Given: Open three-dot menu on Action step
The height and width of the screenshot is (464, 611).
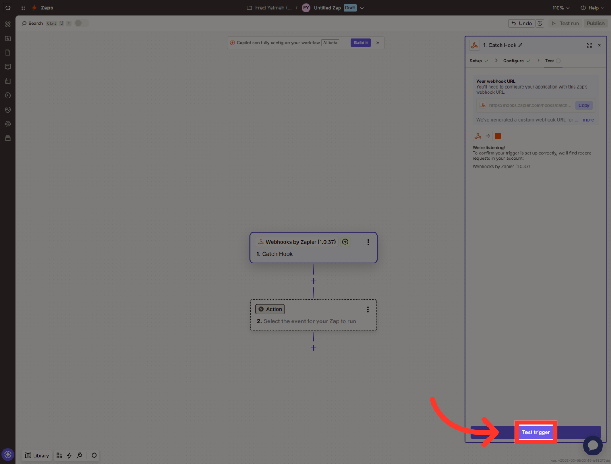Looking at the screenshot, I should point(368,309).
